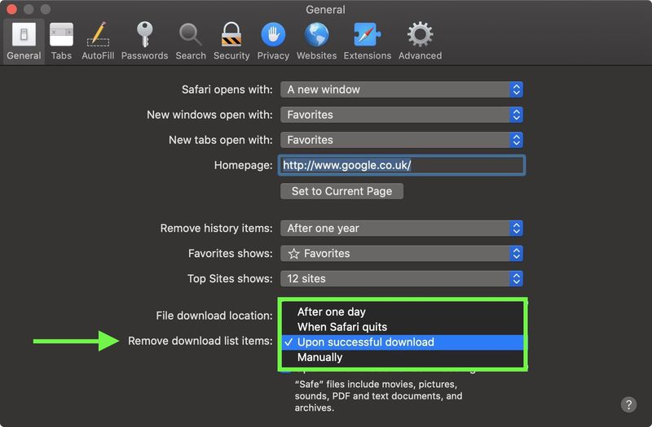652x427 pixels.
Task: Open the Tabs preferences pane
Action: click(x=61, y=41)
